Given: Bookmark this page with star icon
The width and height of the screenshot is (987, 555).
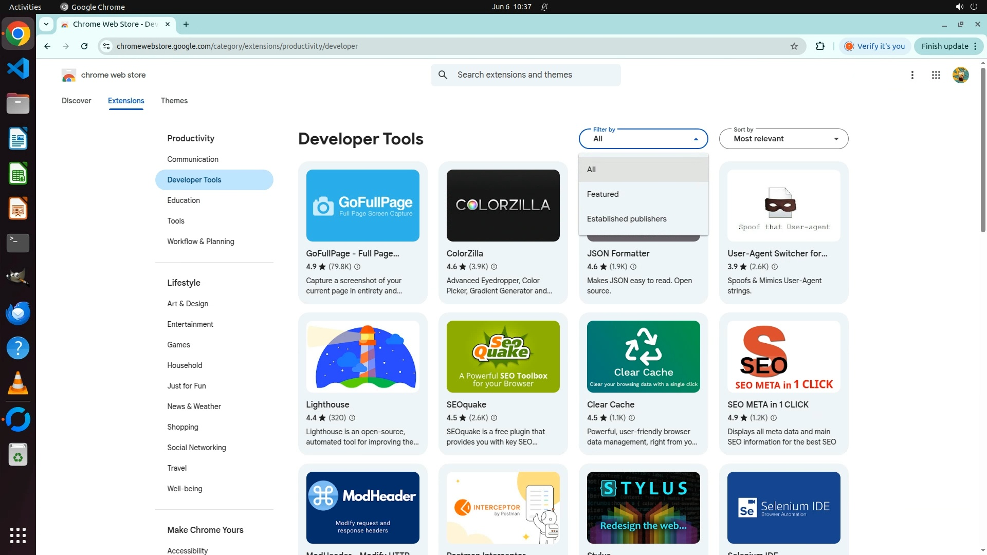Looking at the screenshot, I should (x=794, y=46).
